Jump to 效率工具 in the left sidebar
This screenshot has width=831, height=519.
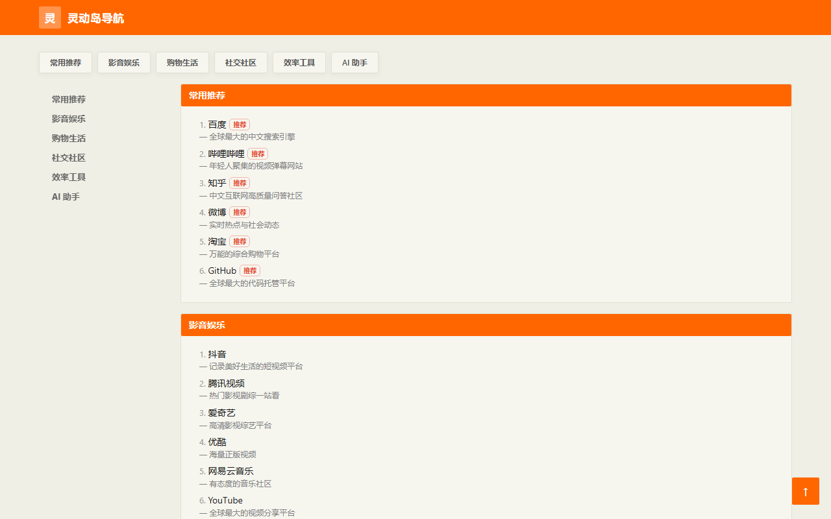tap(69, 177)
